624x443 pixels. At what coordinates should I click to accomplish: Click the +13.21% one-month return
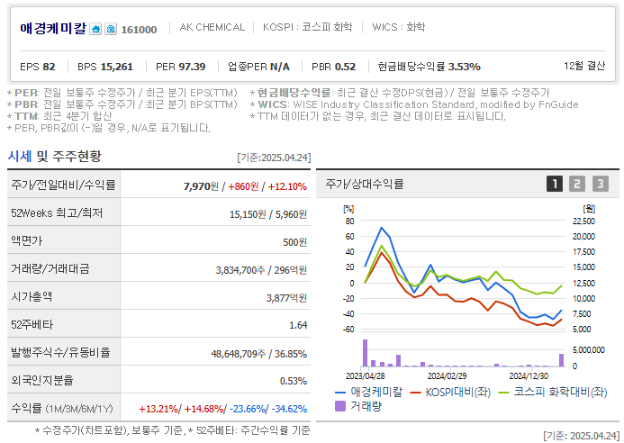[x=158, y=409]
